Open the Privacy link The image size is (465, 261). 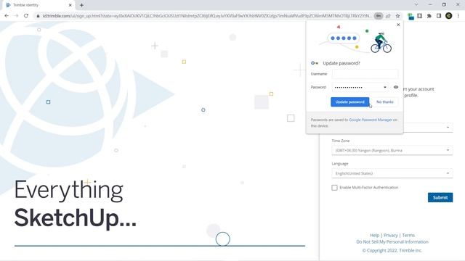(391, 235)
